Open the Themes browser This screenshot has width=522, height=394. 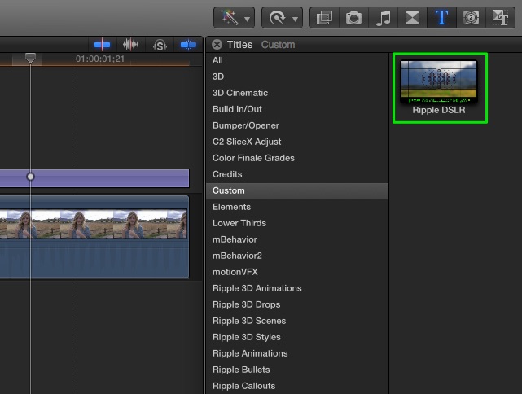point(498,17)
